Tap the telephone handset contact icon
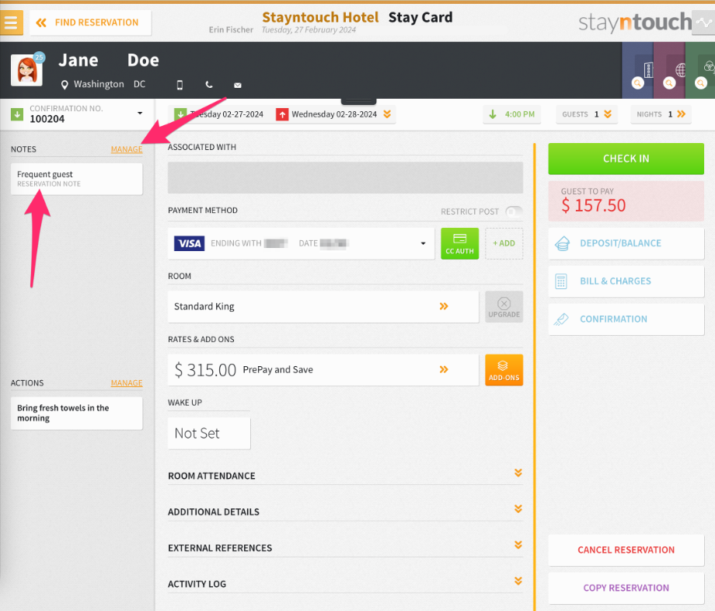This screenshot has height=611, width=715. point(209,85)
